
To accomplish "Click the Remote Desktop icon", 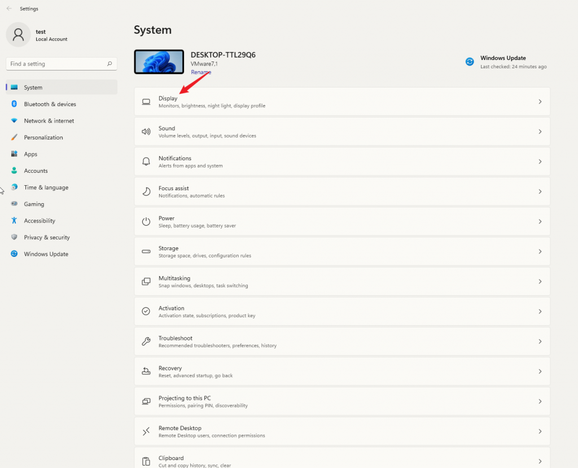I will click(x=147, y=431).
